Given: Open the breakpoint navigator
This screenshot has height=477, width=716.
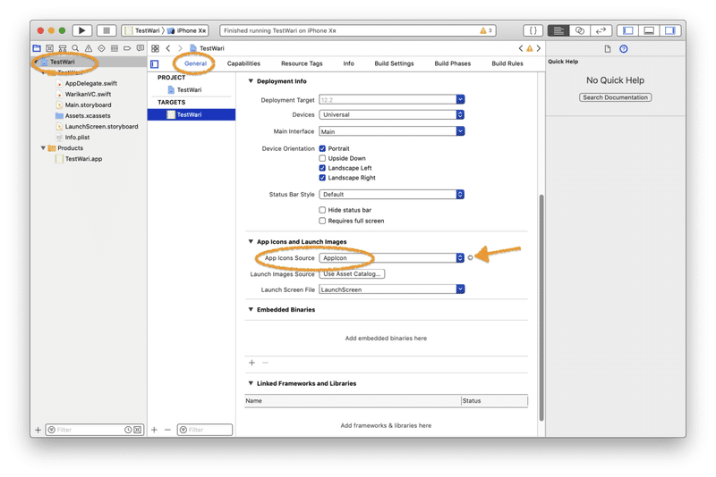Looking at the screenshot, I should pos(127,48).
